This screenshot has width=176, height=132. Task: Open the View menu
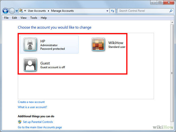click(x=24, y=18)
